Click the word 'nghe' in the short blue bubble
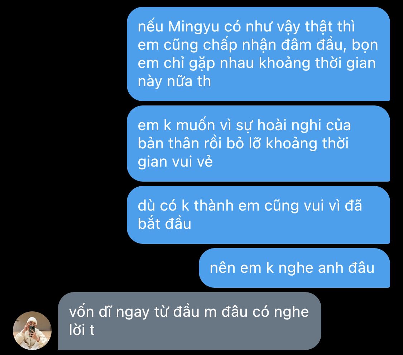Image resolution: width=403 pixels, height=355 pixels. click(296, 269)
